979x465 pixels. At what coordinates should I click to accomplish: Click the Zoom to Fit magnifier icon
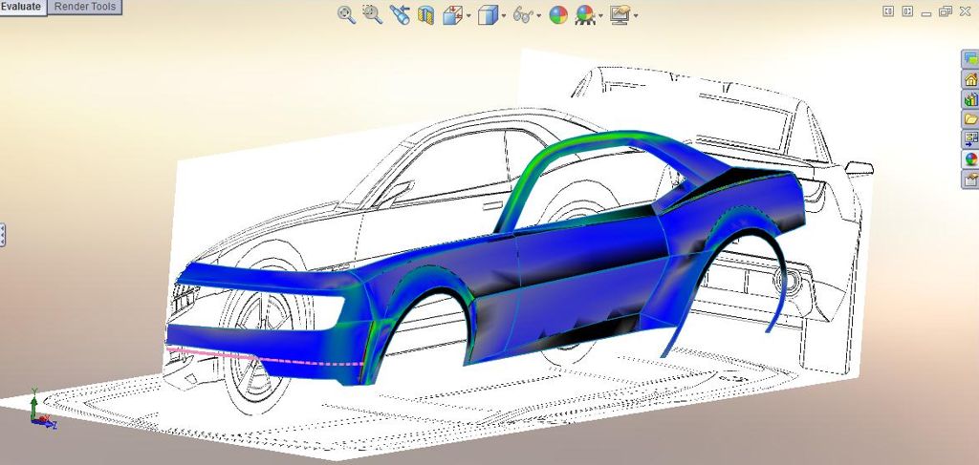click(347, 14)
